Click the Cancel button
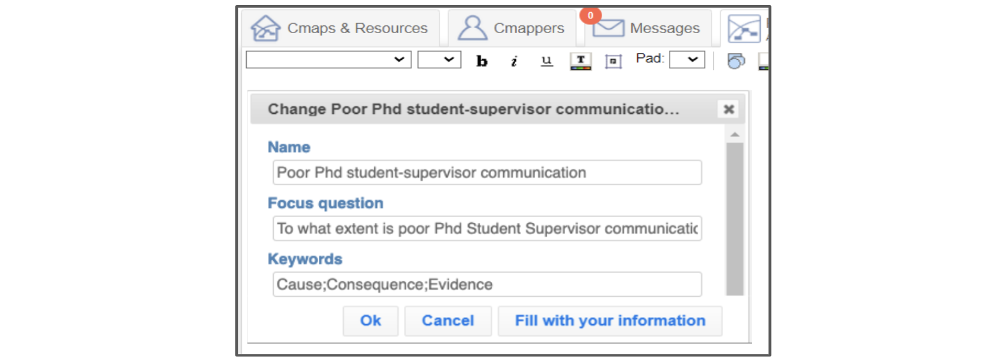 [448, 321]
